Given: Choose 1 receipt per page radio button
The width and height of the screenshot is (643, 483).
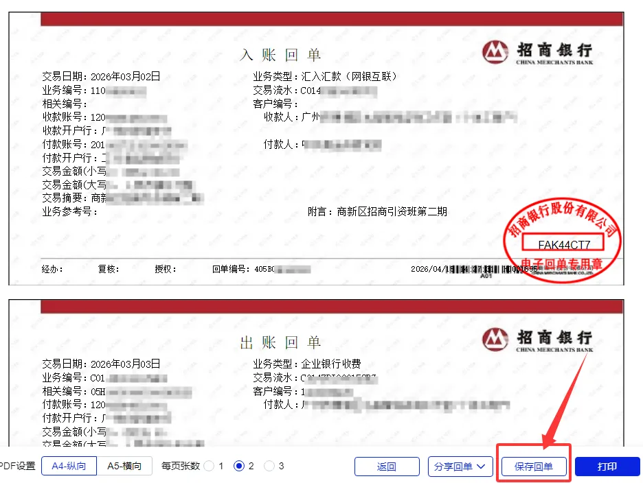Looking at the screenshot, I should (x=209, y=467).
